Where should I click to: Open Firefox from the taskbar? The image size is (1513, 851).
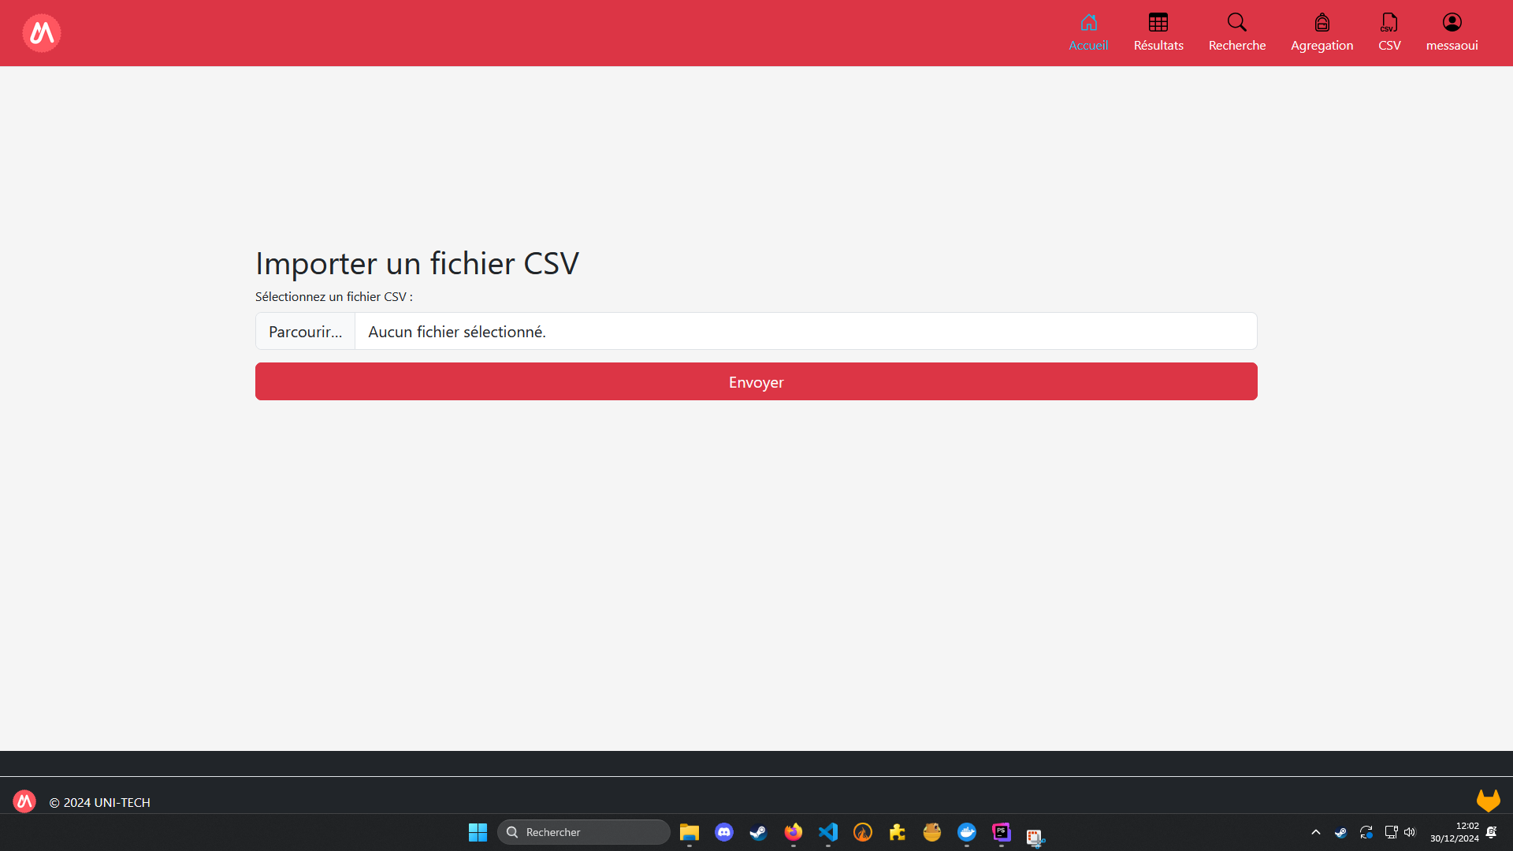tap(794, 832)
